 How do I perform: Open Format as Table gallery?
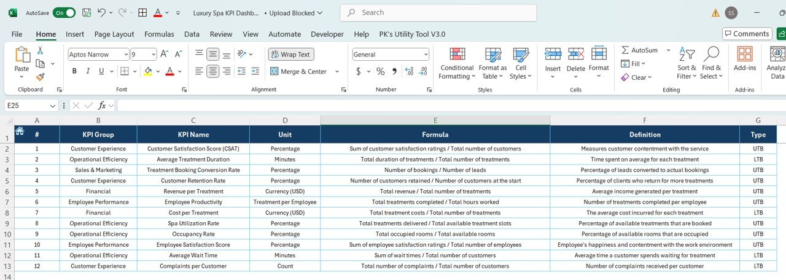492,63
